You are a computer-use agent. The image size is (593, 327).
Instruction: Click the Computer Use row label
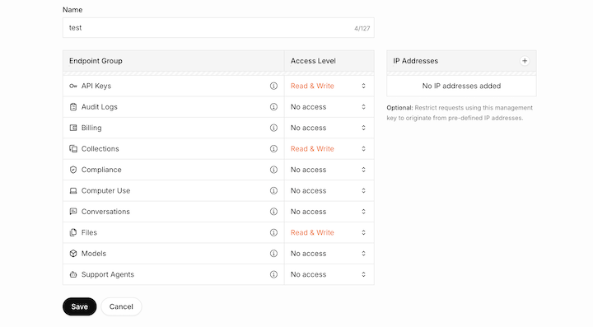(105, 191)
